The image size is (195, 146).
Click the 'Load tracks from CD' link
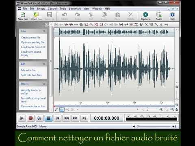33,47
